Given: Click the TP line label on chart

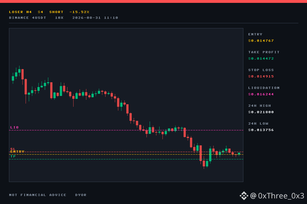Looking at the screenshot, I should tap(13, 157).
